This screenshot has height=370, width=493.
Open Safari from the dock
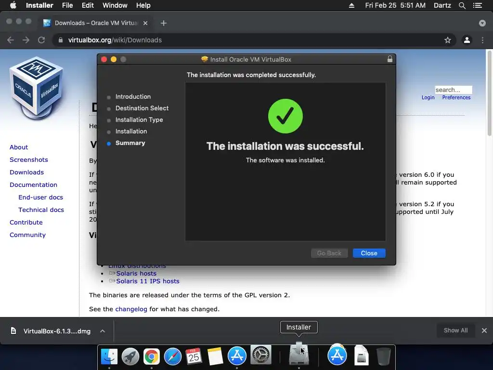click(x=173, y=356)
